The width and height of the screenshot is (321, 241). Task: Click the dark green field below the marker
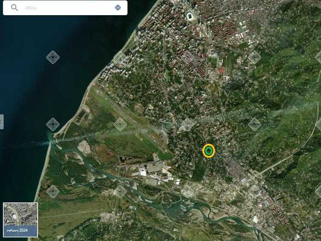tap(199, 170)
